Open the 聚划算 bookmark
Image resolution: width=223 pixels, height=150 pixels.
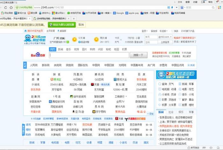(x=32, y=13)
